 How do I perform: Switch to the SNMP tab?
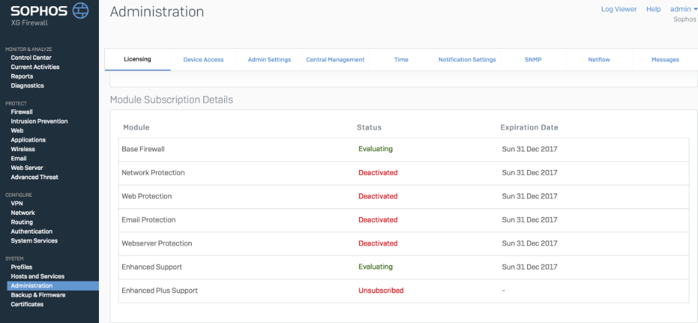coord(533,60)
